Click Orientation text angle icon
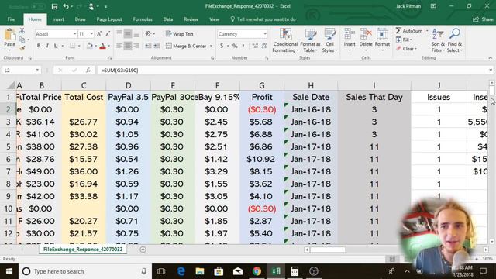The height and width of the screenshot is (279, 496). pyautogui.click(x=148, y=34)
